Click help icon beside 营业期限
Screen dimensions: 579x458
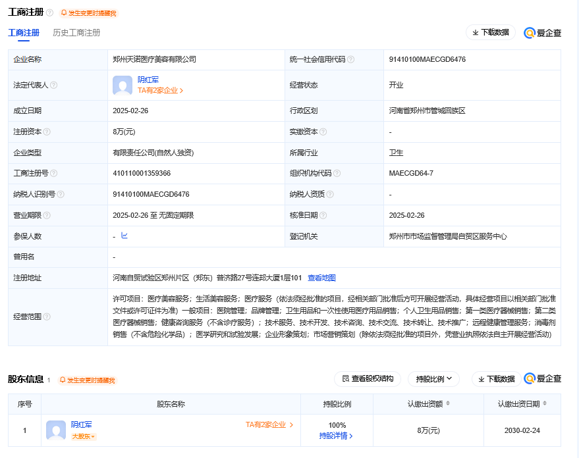pos(47,215)
